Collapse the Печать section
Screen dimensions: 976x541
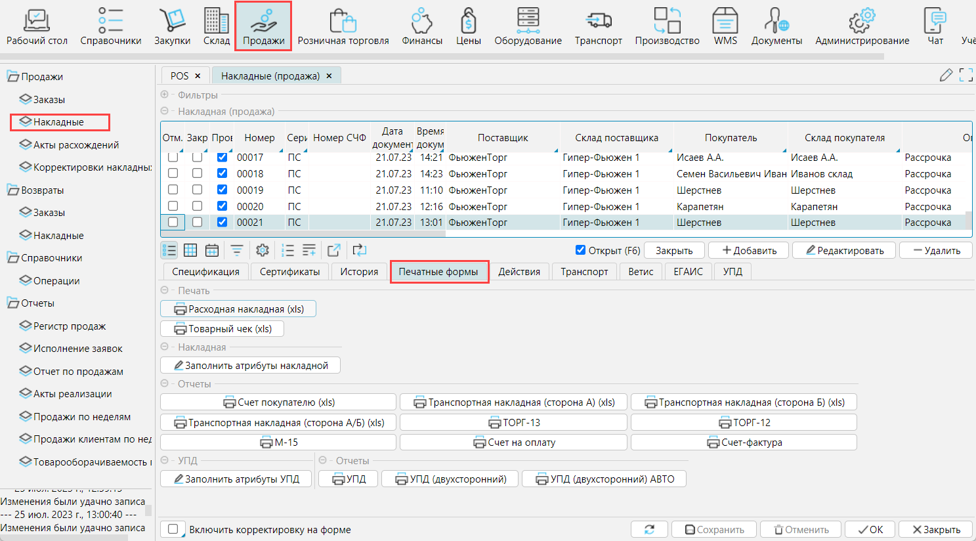click(165, 290)
